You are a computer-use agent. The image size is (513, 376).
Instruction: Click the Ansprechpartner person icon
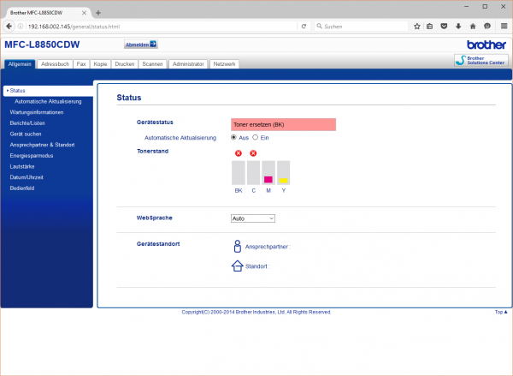click(237, 246)
